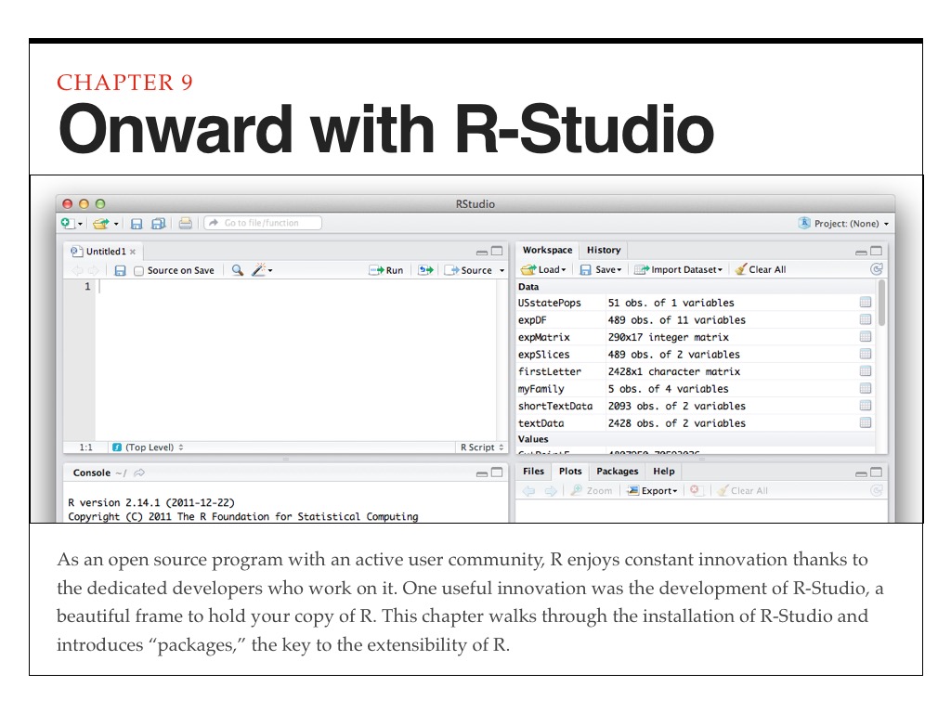Click the myFamily entry name
This screenshot has height=713, width=951.
541,389
